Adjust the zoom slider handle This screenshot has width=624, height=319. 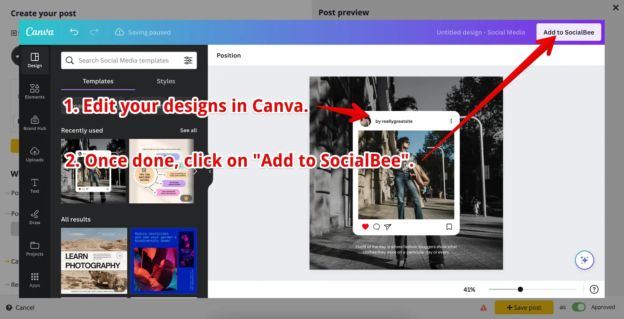[520, 289]
